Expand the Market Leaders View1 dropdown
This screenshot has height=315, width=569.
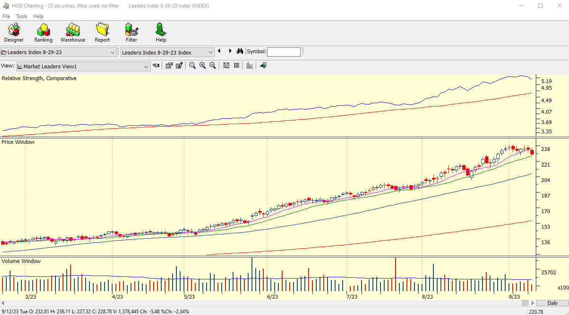[x=146, y=66]
